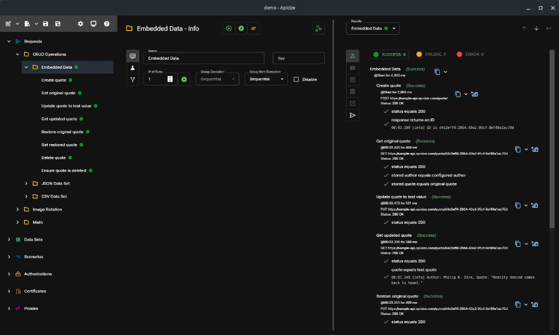
Task: Filter results by SUCCESS: 8 toggle
Action: [x=390, y=54]
